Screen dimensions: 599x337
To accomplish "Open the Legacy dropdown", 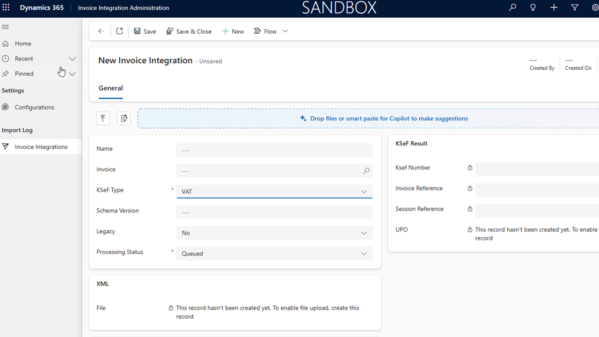I will tap(274, 233).
